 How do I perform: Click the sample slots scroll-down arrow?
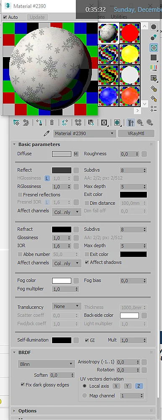(x=145, y=103)
